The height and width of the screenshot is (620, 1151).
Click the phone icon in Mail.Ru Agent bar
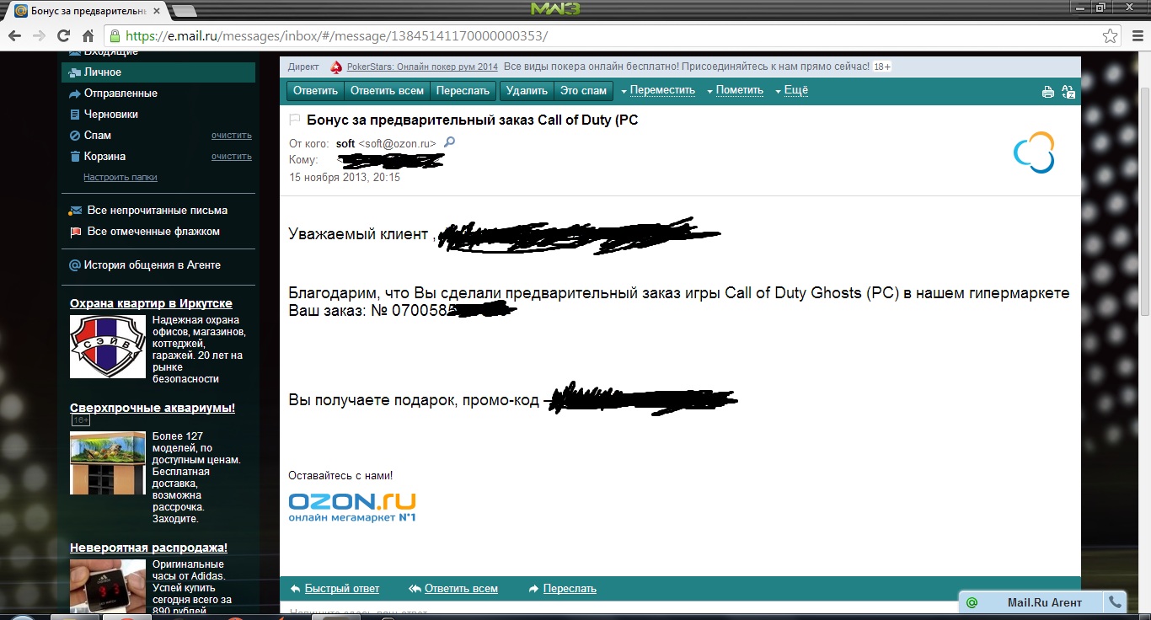click(x=1115, y=602)
